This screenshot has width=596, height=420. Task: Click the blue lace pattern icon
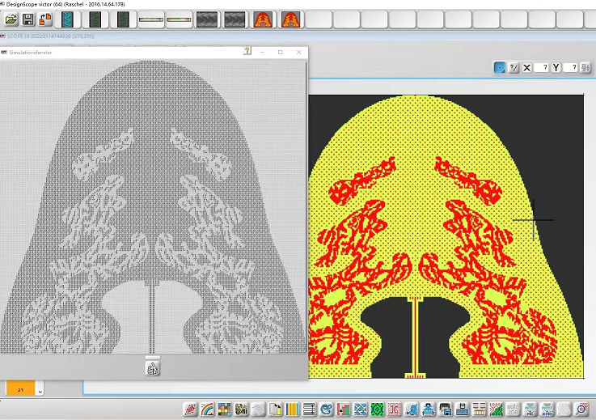(361, 409)
